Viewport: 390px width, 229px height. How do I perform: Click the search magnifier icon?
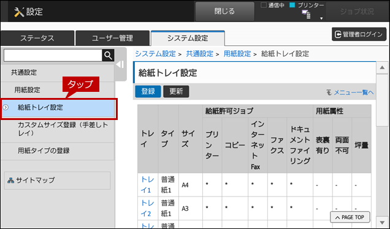click(108, 55)
